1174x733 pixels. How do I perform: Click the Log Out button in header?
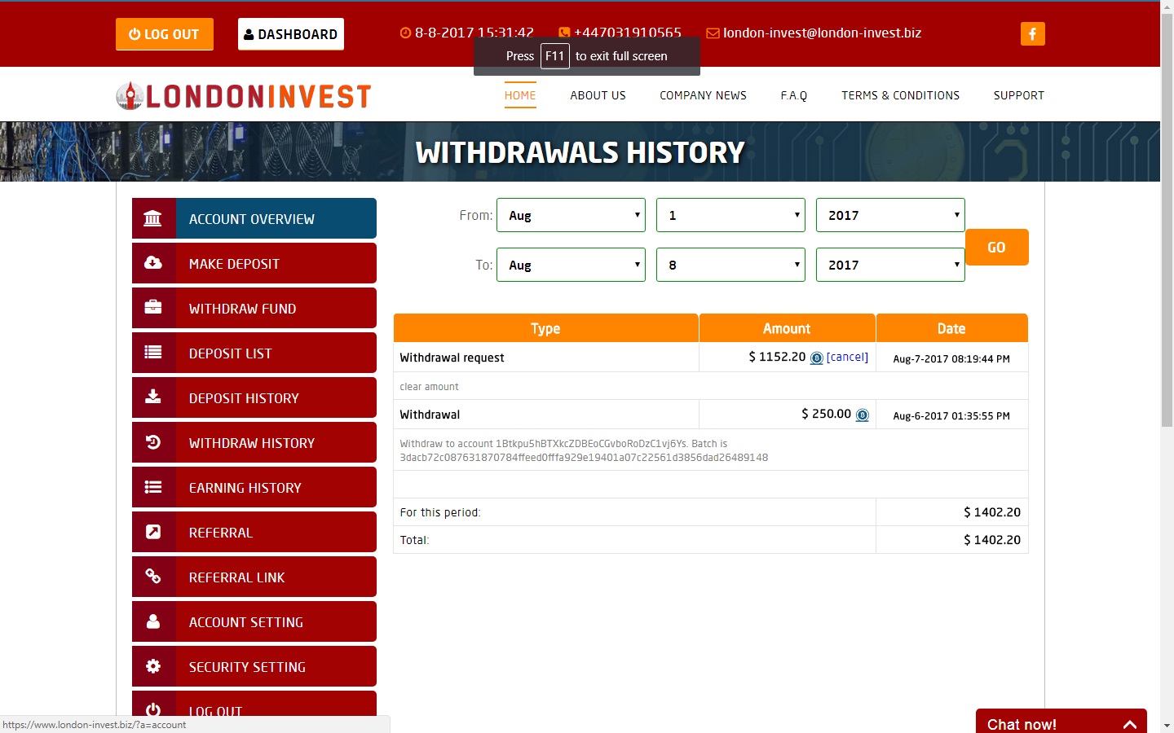tap(165, 34)
